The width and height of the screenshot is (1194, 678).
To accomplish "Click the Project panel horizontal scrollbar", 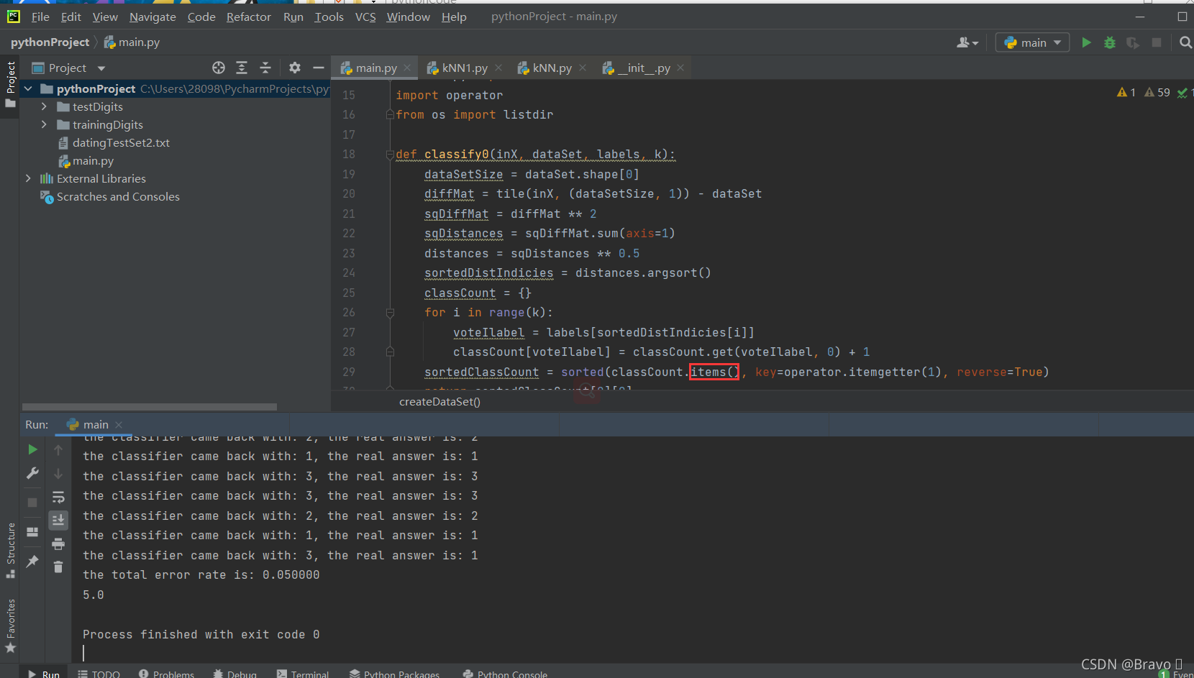I will pos(150,407).
